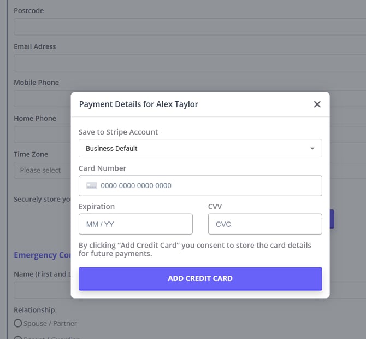Click the MM / YY expiration field
366x339 pixels.
pyautogui.click(x=135, y=224)
